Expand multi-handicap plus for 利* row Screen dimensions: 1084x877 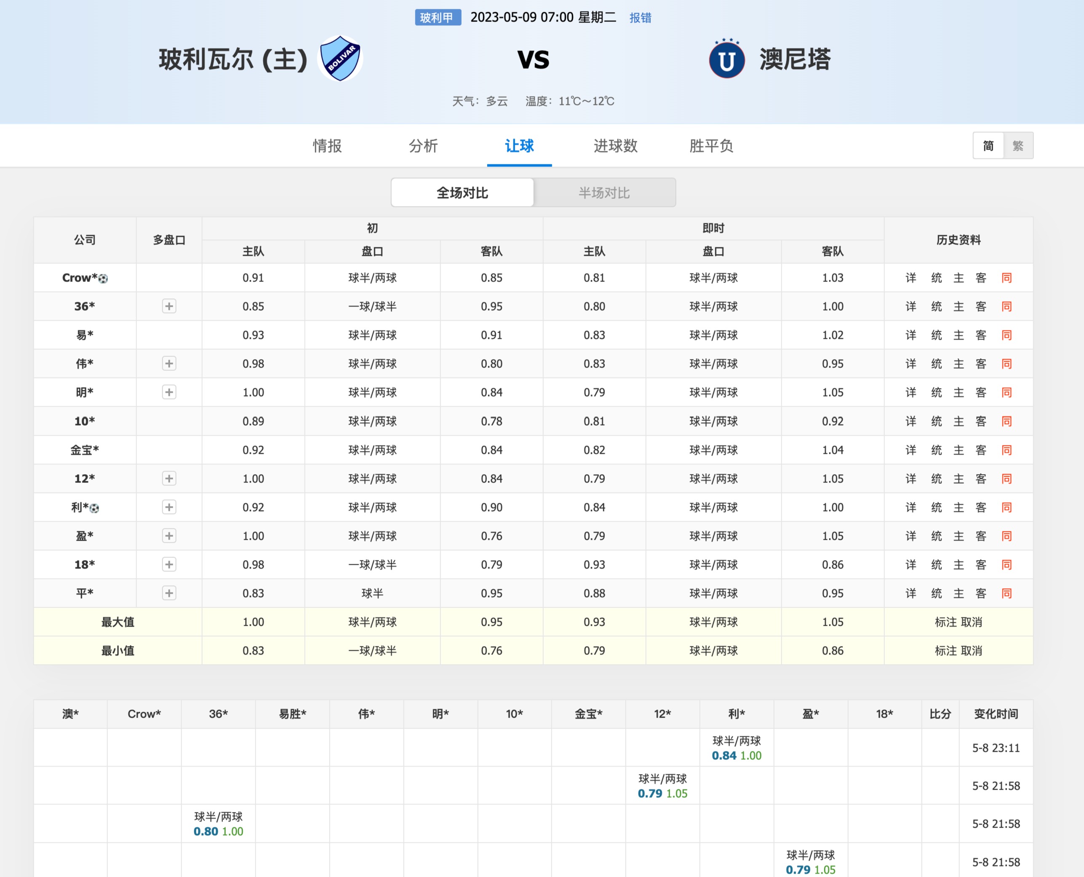[x=169, y=507]
